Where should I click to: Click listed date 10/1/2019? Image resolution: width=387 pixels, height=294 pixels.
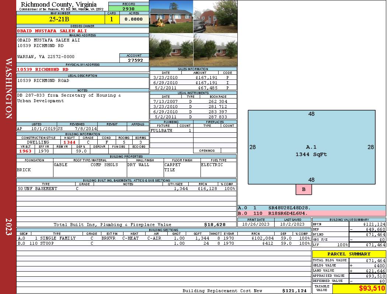43,128
